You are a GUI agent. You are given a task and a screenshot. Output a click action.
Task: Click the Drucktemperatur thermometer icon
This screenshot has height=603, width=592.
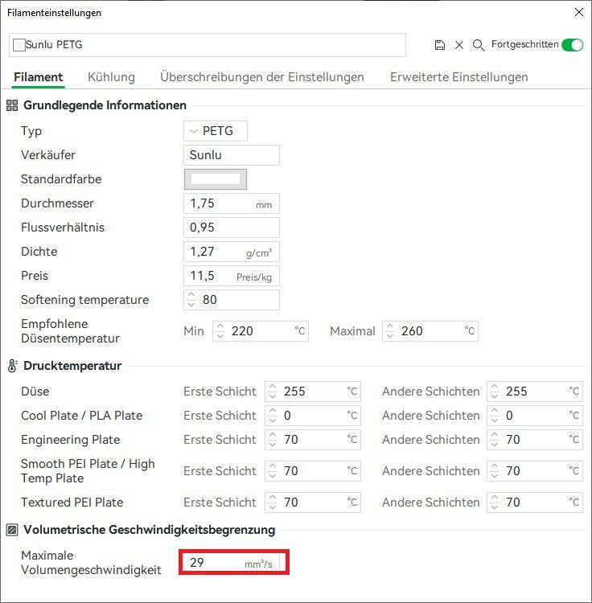pyautogui.click(x=12, y=366)
